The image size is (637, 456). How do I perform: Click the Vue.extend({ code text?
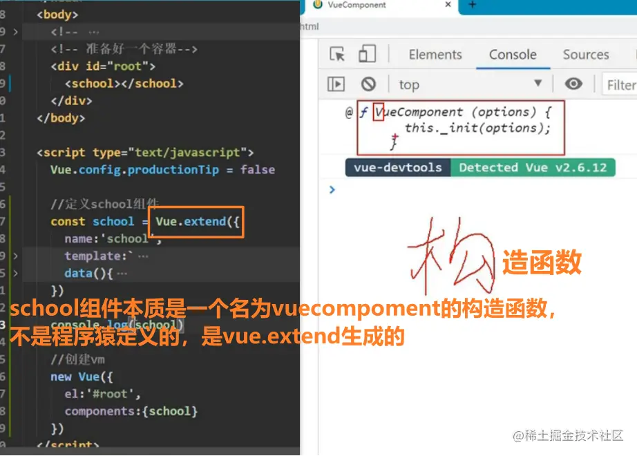click(198, 222)
